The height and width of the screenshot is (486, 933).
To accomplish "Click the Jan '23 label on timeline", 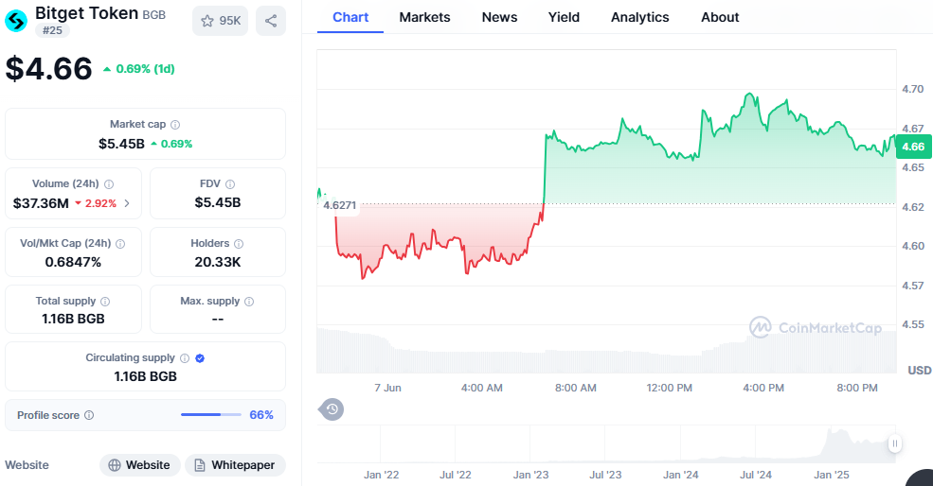I will pyautogui.click(x=530, y=475).
